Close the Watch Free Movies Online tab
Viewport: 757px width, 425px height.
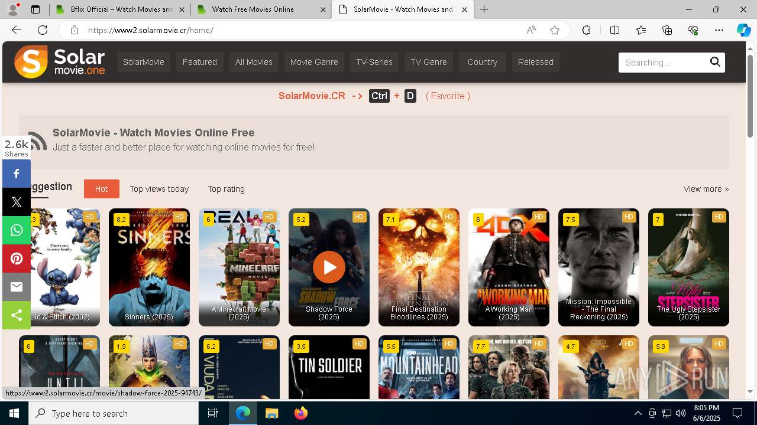(x=323, y=9)
